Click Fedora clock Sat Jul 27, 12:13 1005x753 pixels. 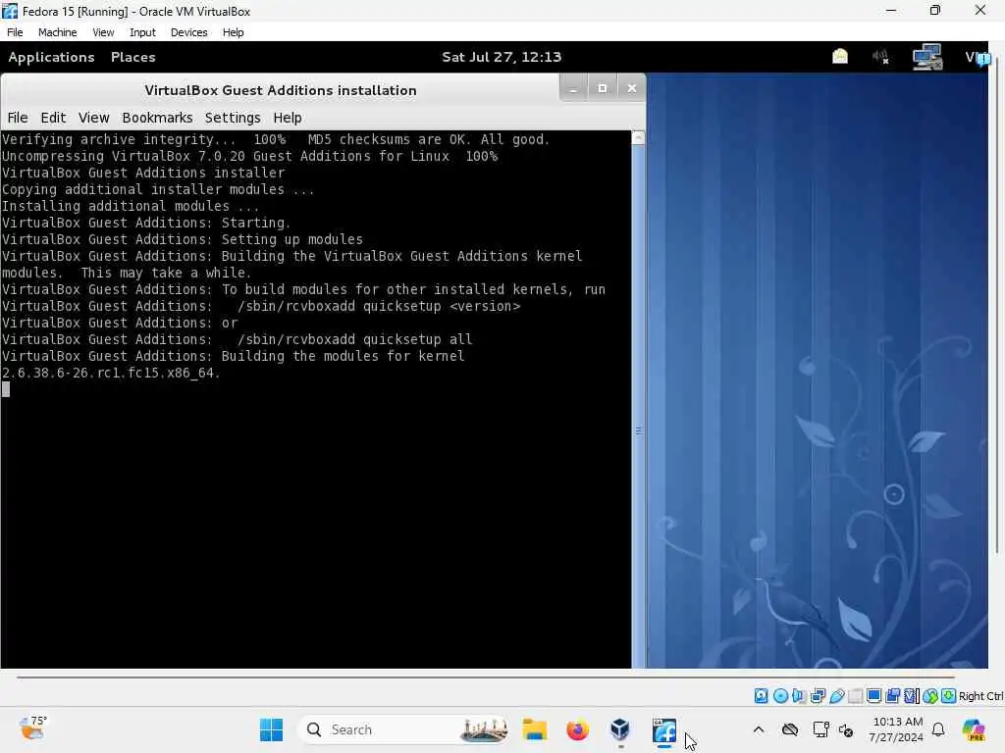pos(502,57)
